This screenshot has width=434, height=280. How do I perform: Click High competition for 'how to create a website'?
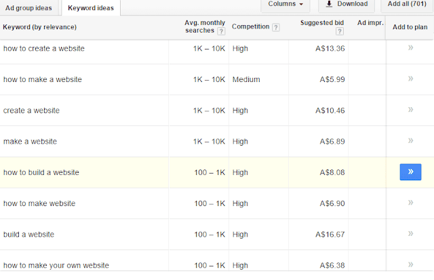240,48
